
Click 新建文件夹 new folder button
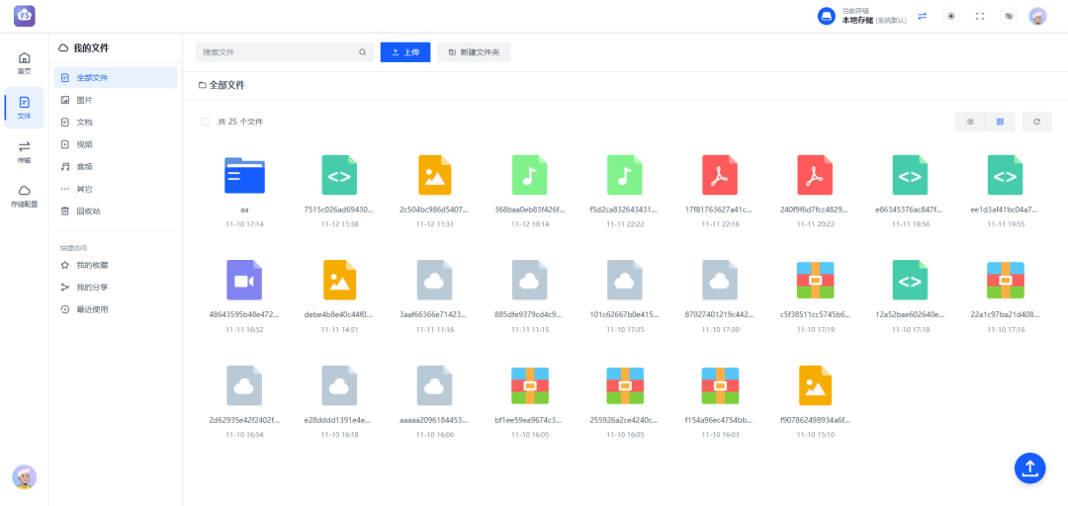pos(474,52)
